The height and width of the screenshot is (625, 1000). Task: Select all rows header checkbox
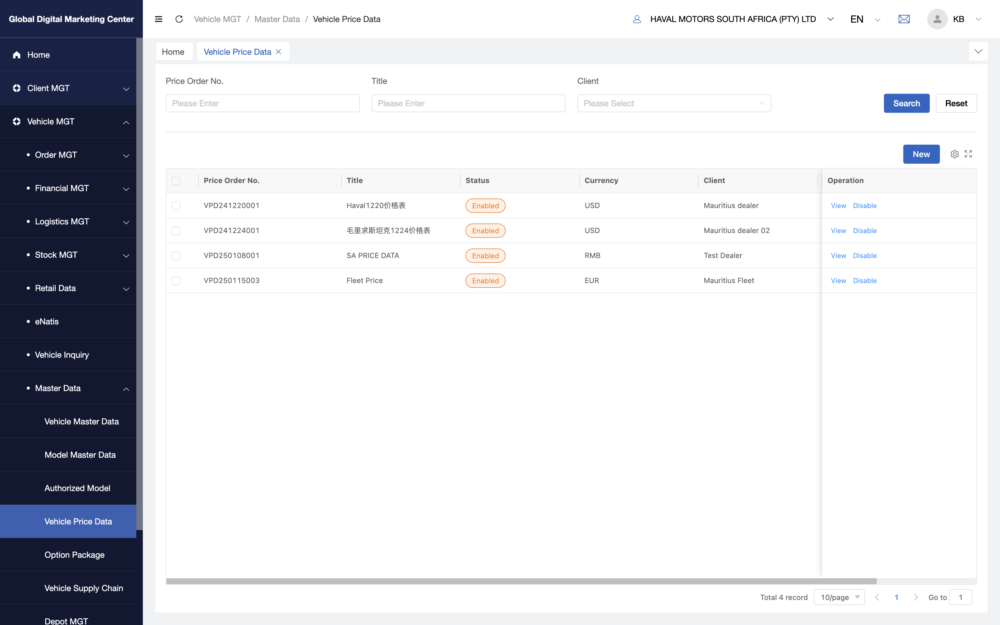(x=176, y=181)
